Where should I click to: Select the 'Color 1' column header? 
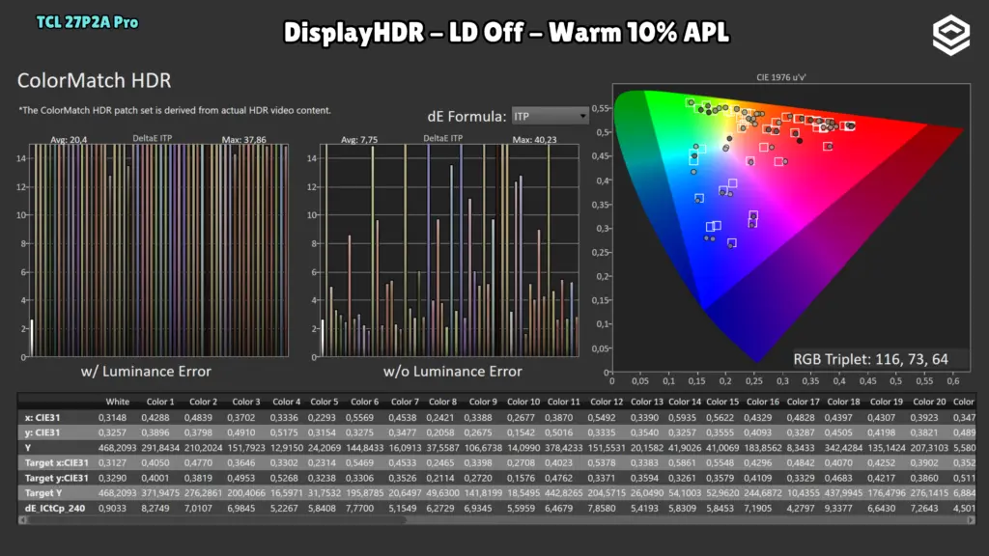[x=160, y=402]
